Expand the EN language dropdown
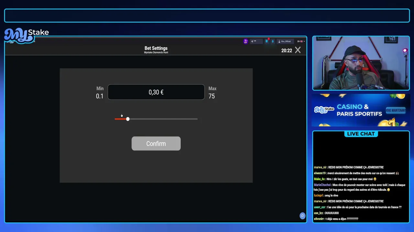 pos(301,41)
